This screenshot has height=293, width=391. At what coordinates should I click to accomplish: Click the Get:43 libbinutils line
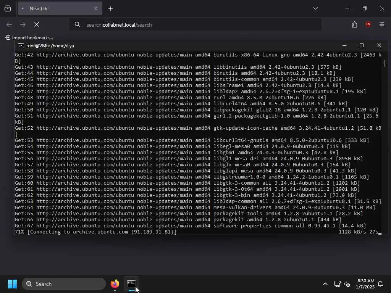click(x=178, y=67)
